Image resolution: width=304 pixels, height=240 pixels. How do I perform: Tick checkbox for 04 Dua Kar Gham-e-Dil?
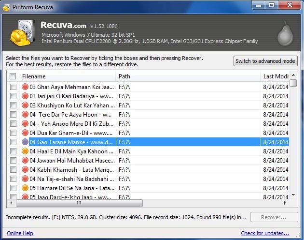[x=13, y=133]
